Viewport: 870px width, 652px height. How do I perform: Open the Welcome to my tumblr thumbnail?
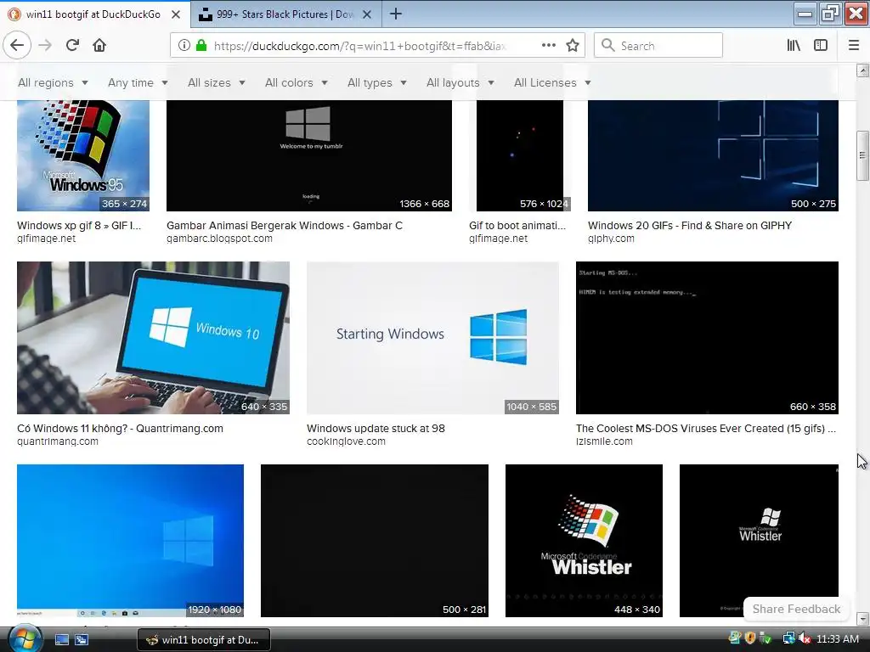pos(309,155)
